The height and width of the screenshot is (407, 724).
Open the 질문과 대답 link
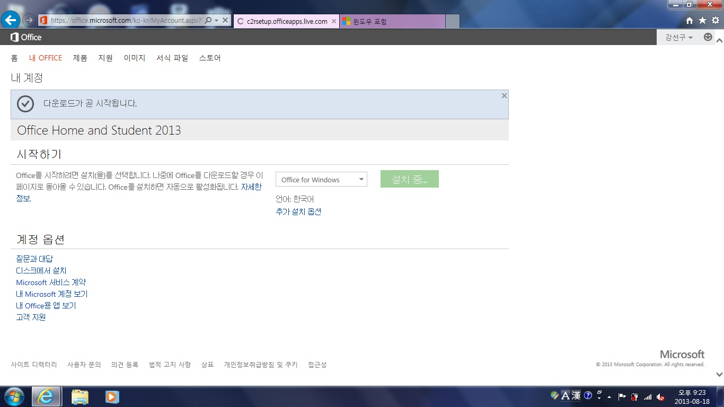click(x=34, y=259)
